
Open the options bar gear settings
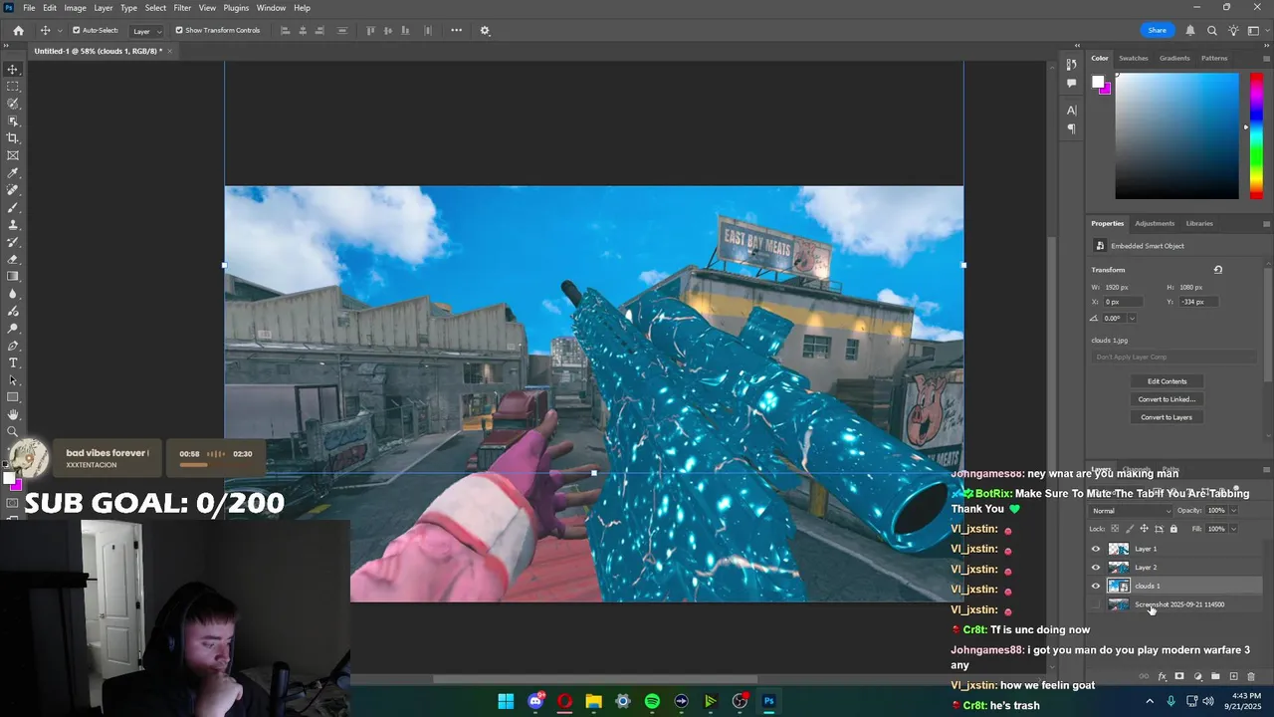[x=485, y=31]
